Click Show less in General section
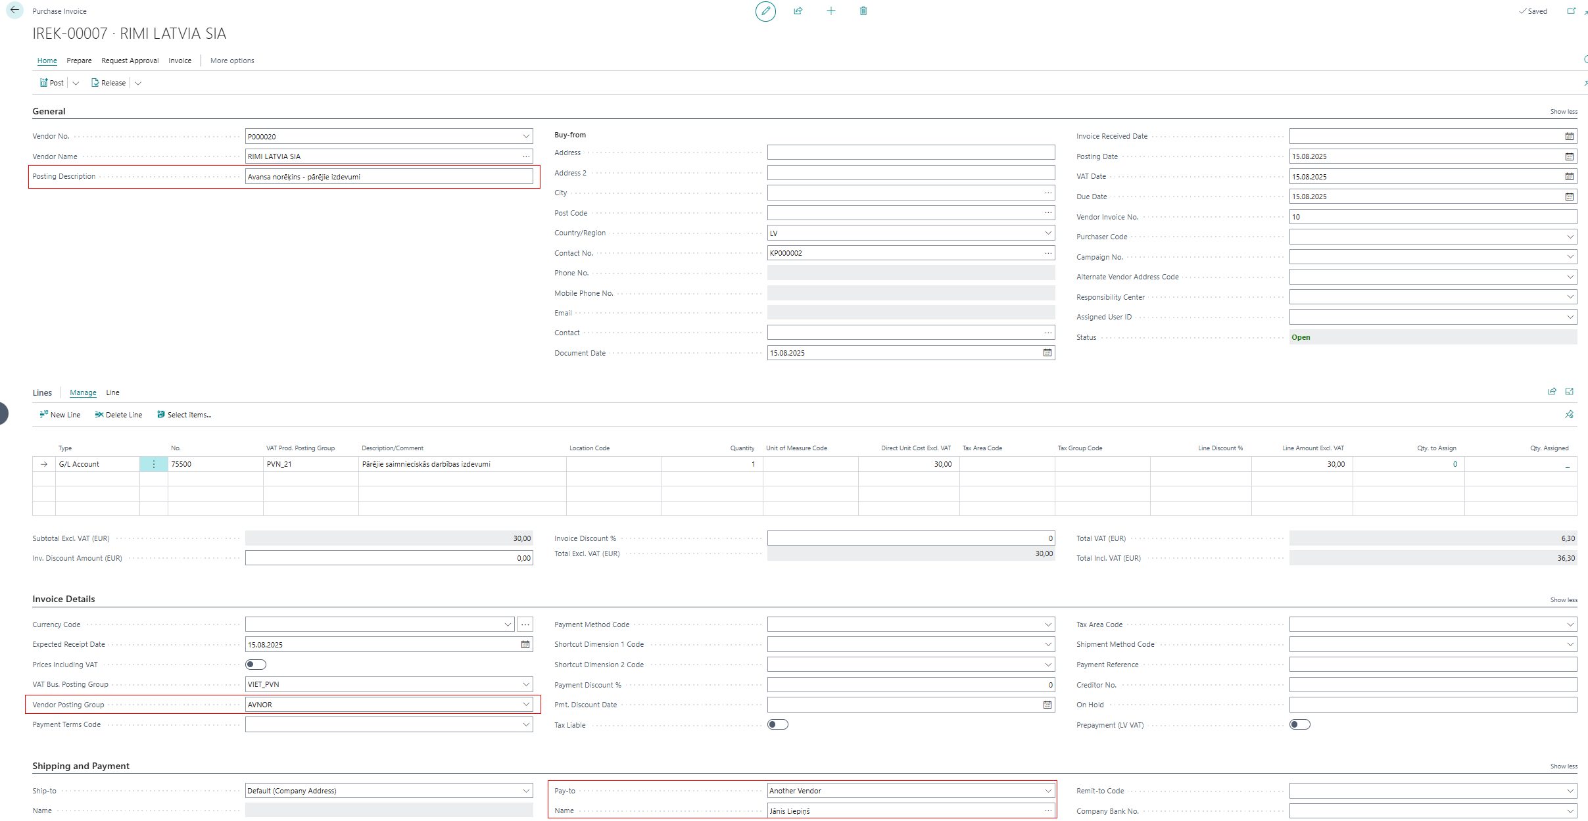 coord(1564,112)
